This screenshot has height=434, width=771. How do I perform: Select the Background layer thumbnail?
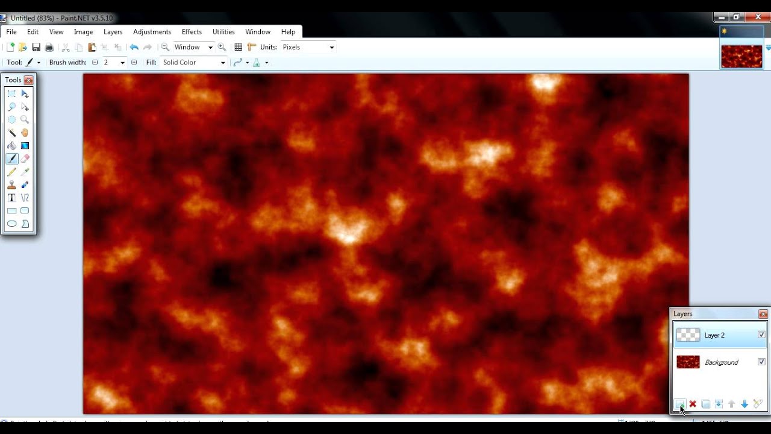pos(688,362)
